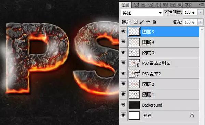205x125 pixels.
Task: Click the PSD 副本2 副本 thumbnail
Action: coord(134,63)
